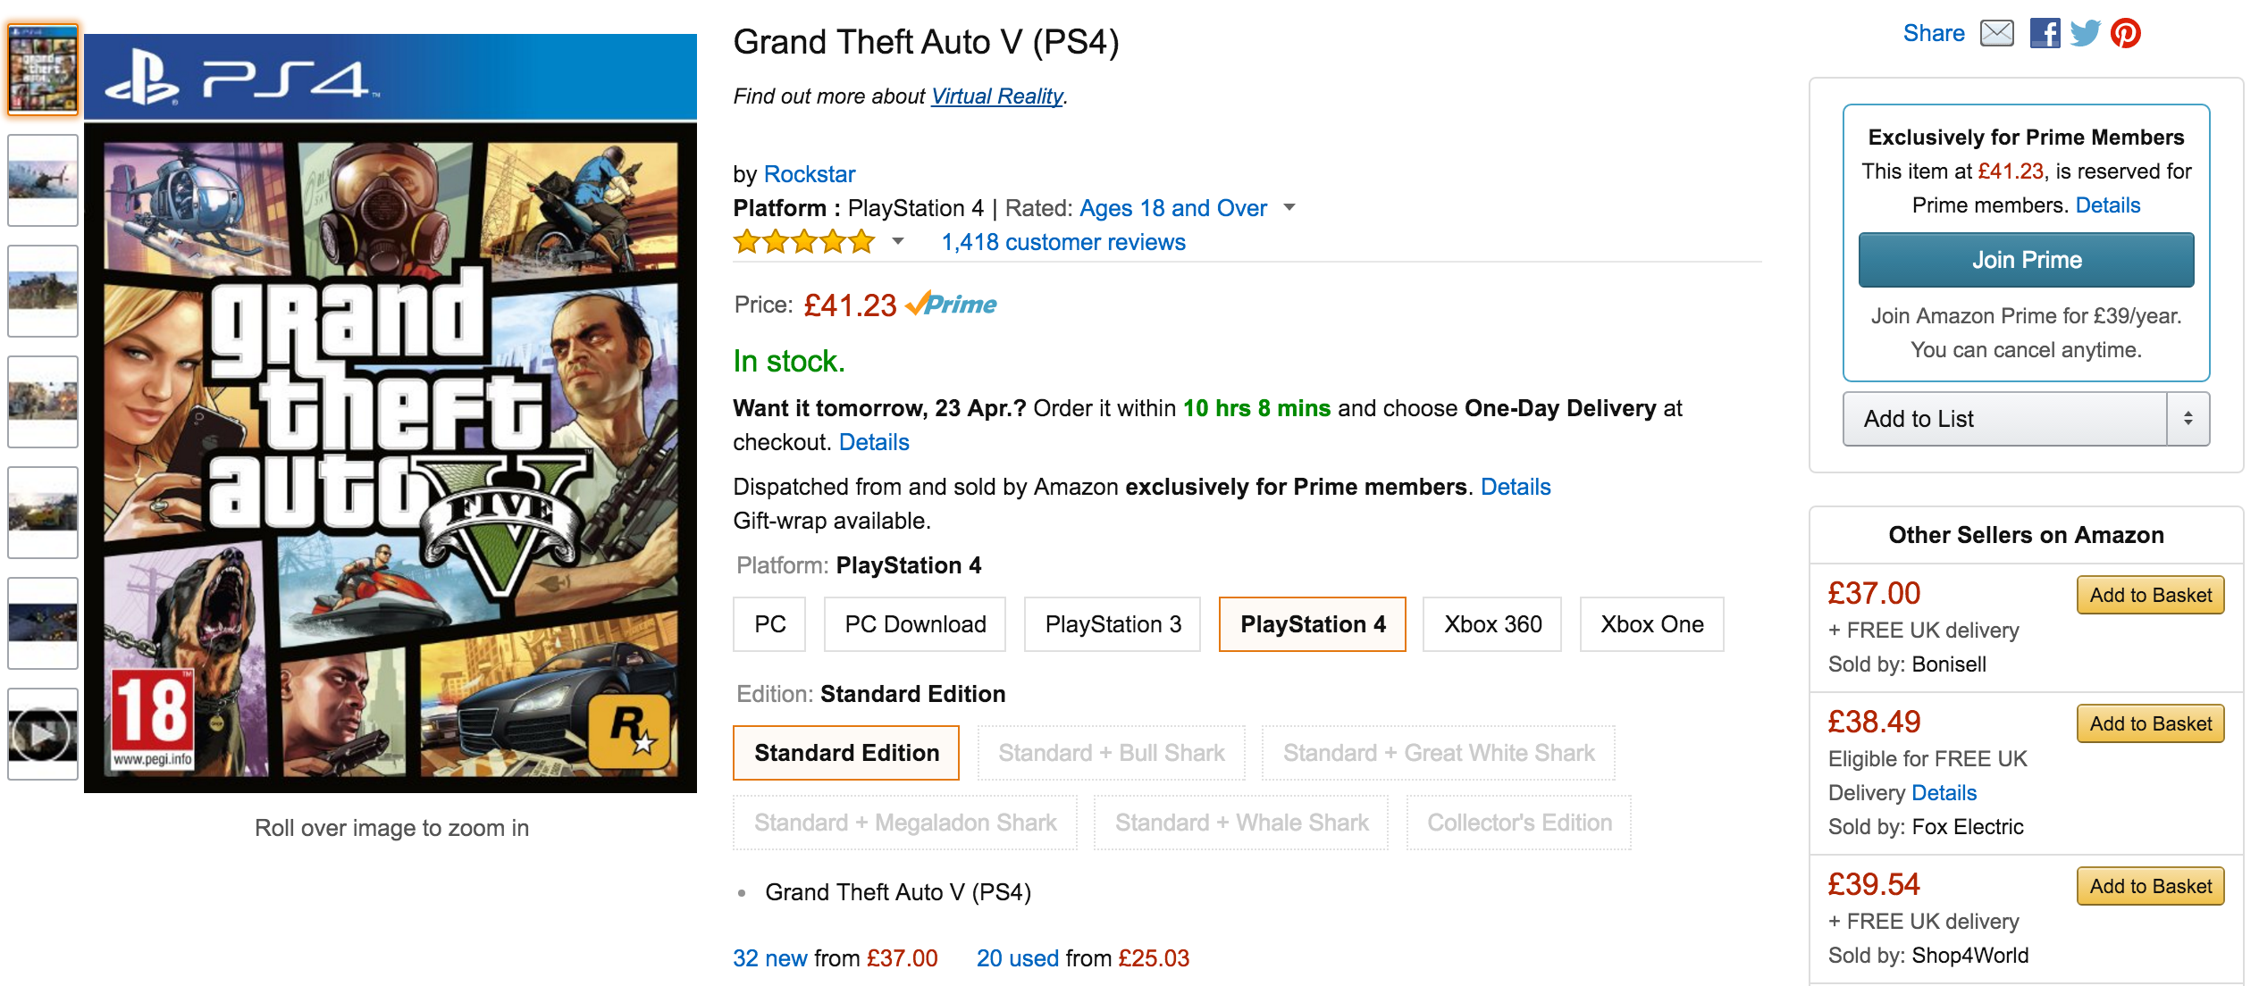
Task: Share this product via email icon
Action: point(1996,33)
